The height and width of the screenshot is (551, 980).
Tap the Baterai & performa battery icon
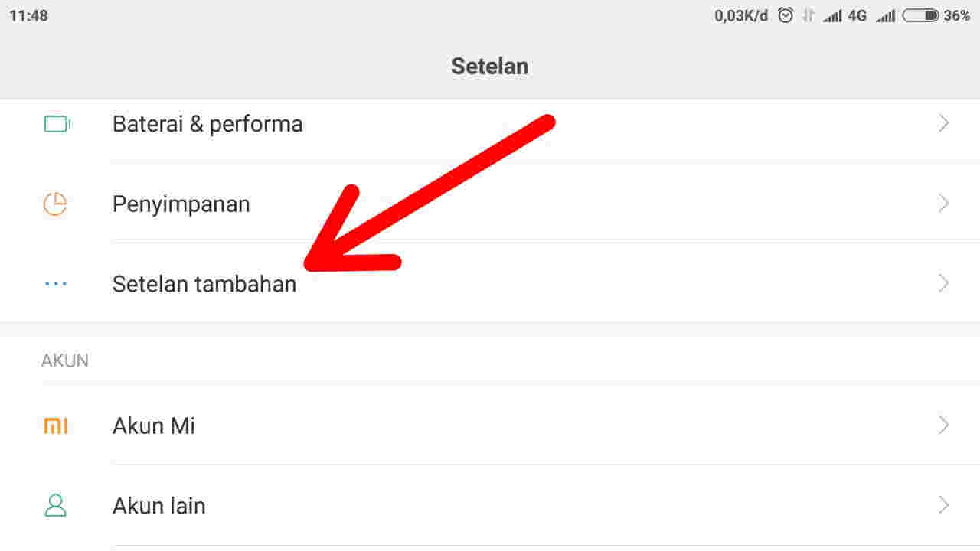[57, 124]
